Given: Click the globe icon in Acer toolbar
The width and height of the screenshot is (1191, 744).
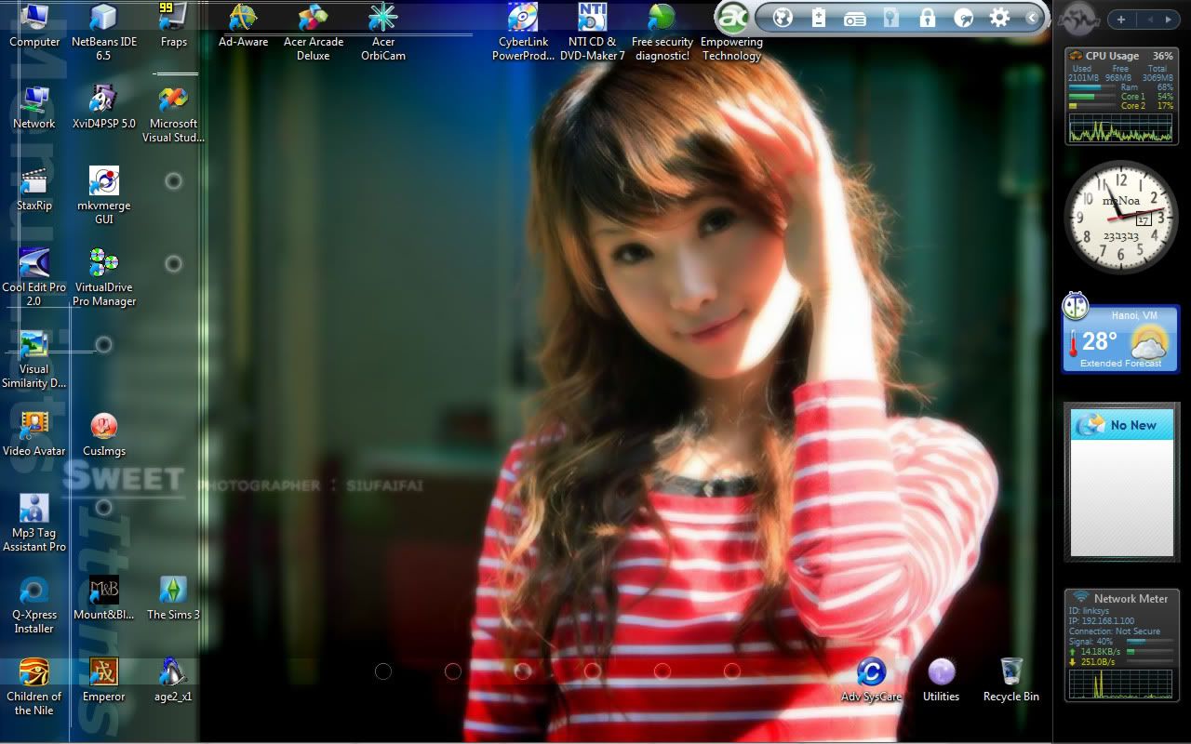Looking at the screenshot, I should coord(783,18).
